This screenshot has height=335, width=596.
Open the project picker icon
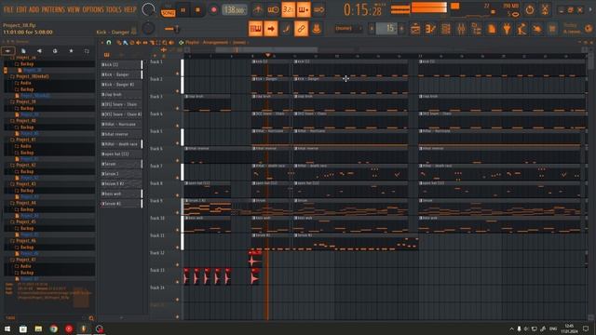[492, 29]
